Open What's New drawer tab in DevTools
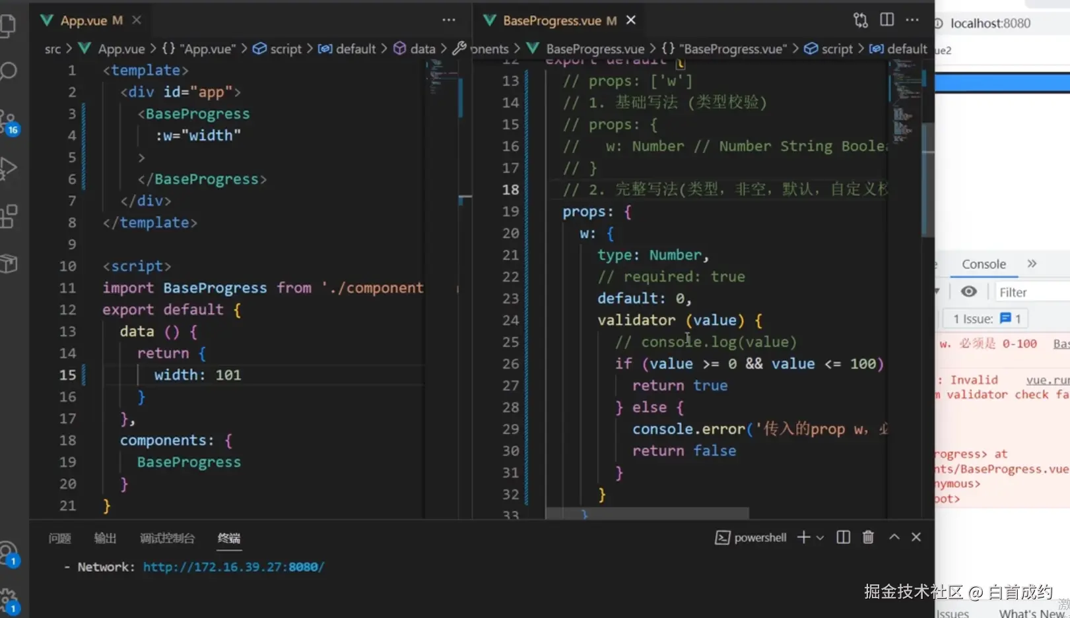Screen dimensions: 1070x618 pyautogui.click(x=1033, y=613)
